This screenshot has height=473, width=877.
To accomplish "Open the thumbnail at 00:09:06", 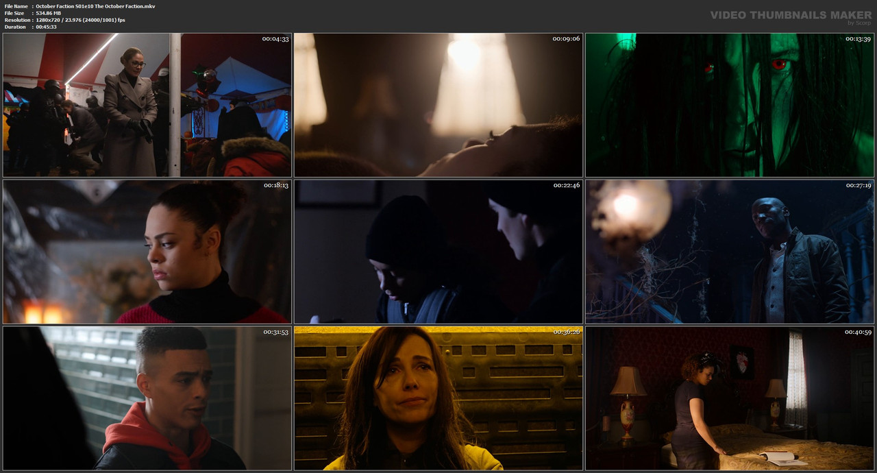I will tap(438, 105).
